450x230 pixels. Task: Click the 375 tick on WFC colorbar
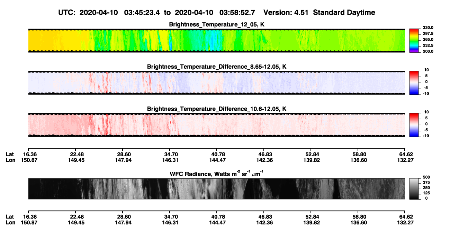pos(426,182)
